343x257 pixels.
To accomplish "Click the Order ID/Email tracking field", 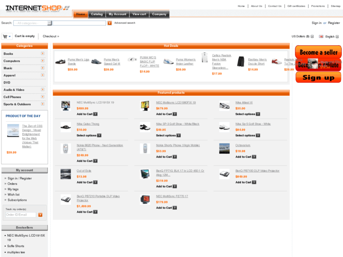I will tap(21, 215).
